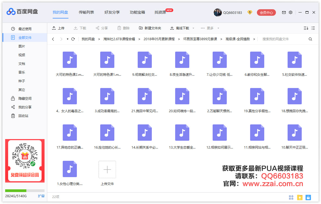Click the QR code promo banner

[x=25, y=161]
